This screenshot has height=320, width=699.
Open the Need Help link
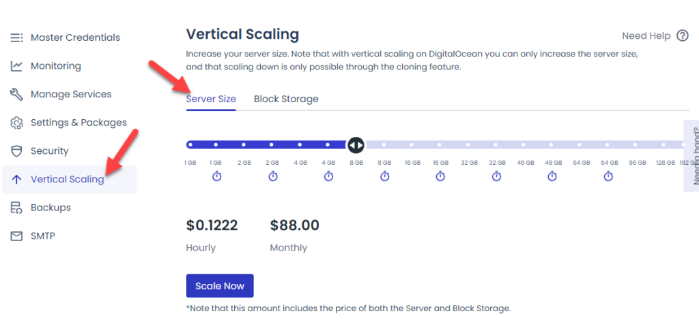click(646, 36)
